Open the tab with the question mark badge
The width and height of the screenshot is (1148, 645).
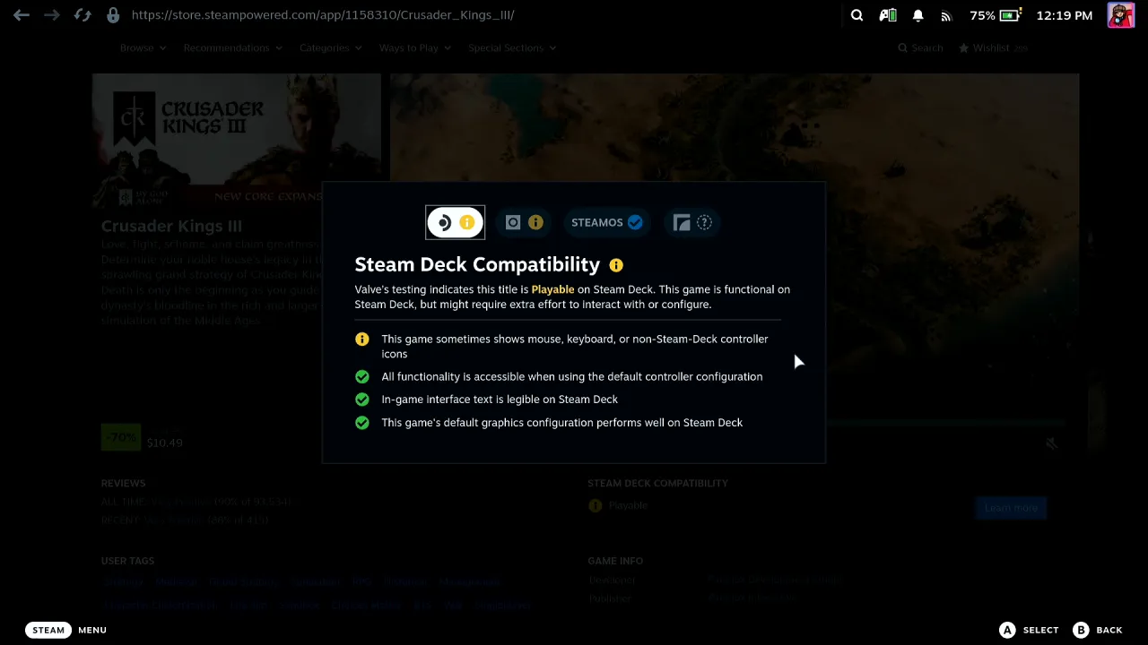tap(692, 222)
